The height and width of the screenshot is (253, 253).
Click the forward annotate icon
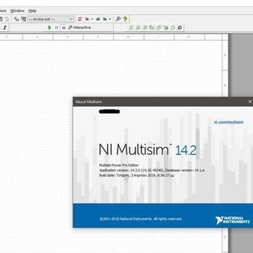(105, 19)
